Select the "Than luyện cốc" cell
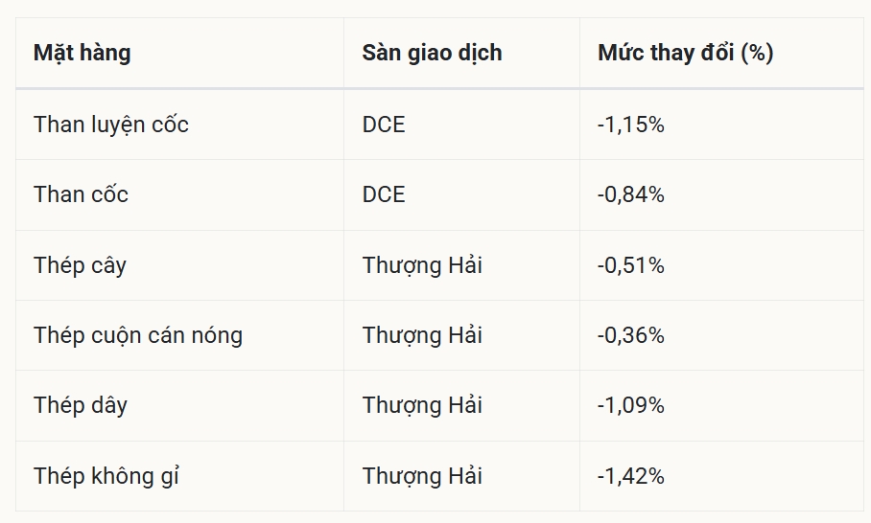The image size is (871, 523). point(111,125)
